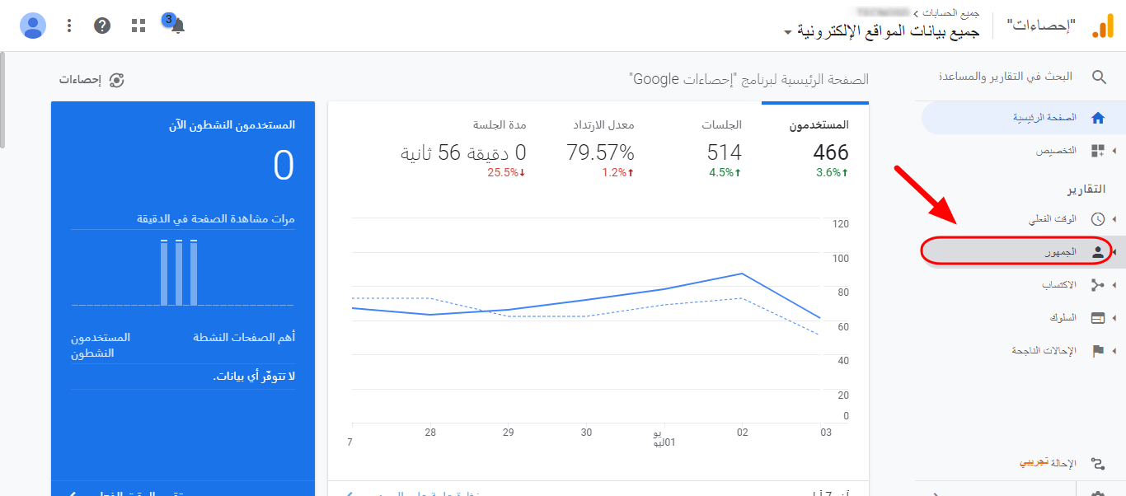Click the المستخدمون النشطون الآن heading

232,125
